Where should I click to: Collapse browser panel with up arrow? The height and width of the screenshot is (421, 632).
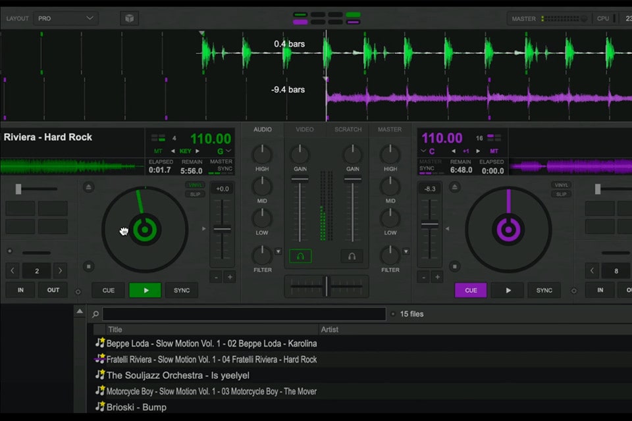click(80, 311)
